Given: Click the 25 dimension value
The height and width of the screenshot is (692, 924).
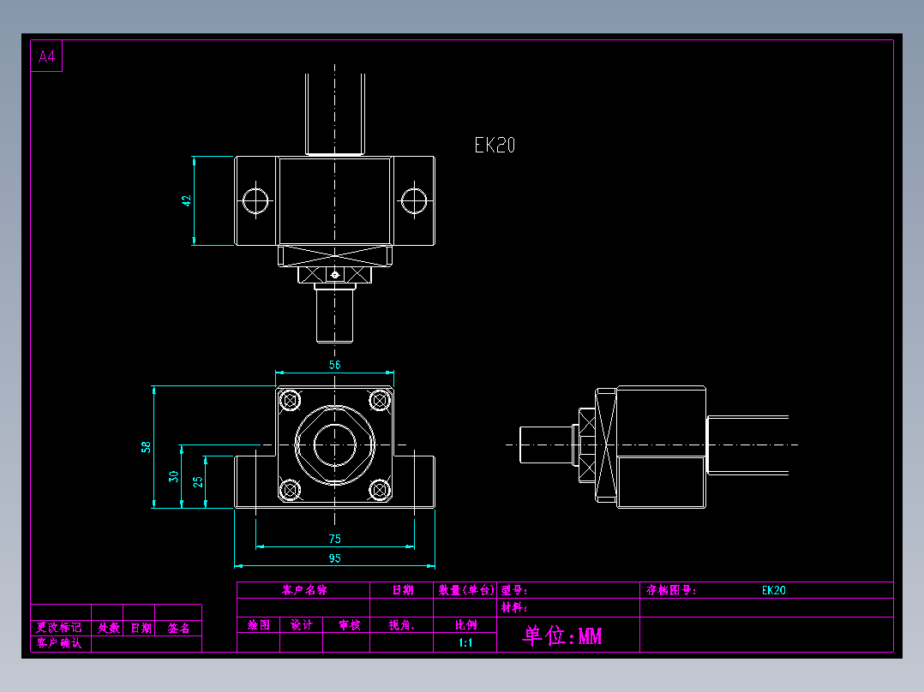Looking at the screenshot, I should tap(198, 482).
